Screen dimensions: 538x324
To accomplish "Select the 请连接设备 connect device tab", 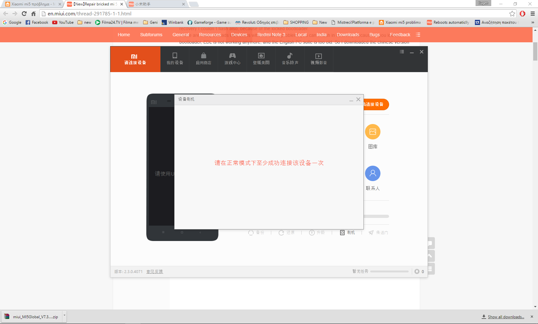I will [135, 59].
